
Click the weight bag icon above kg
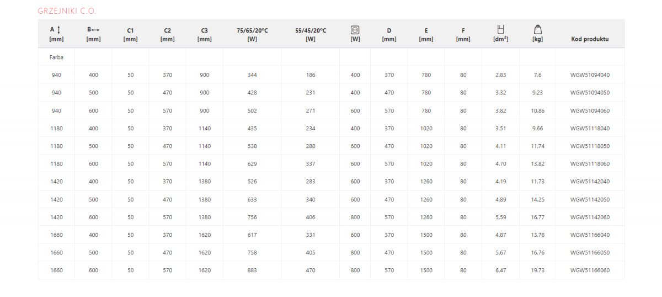click(537, 30)
